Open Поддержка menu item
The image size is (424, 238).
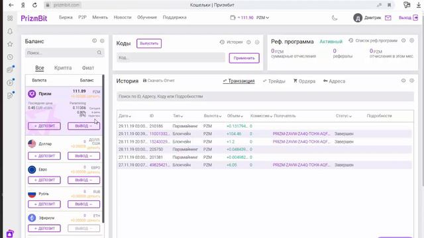(175, 17)
